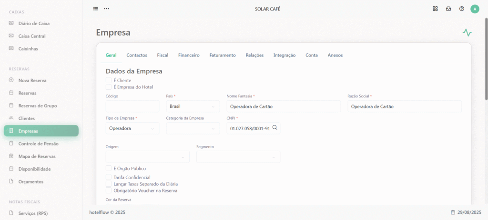Open the three-dots more options icon
Viewport: 488px width, 220px height.
pyautogui.click(x=106, y=9)
